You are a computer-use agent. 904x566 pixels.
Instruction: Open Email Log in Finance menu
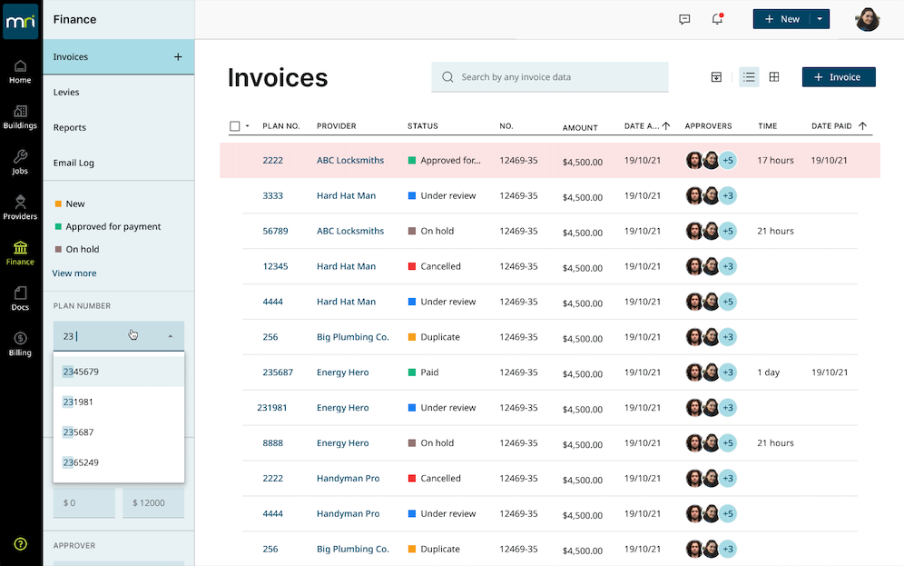coord(74,163)
